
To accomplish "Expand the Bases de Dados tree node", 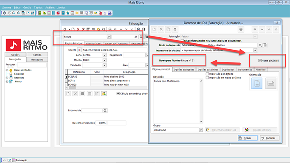I will (7, 70).
